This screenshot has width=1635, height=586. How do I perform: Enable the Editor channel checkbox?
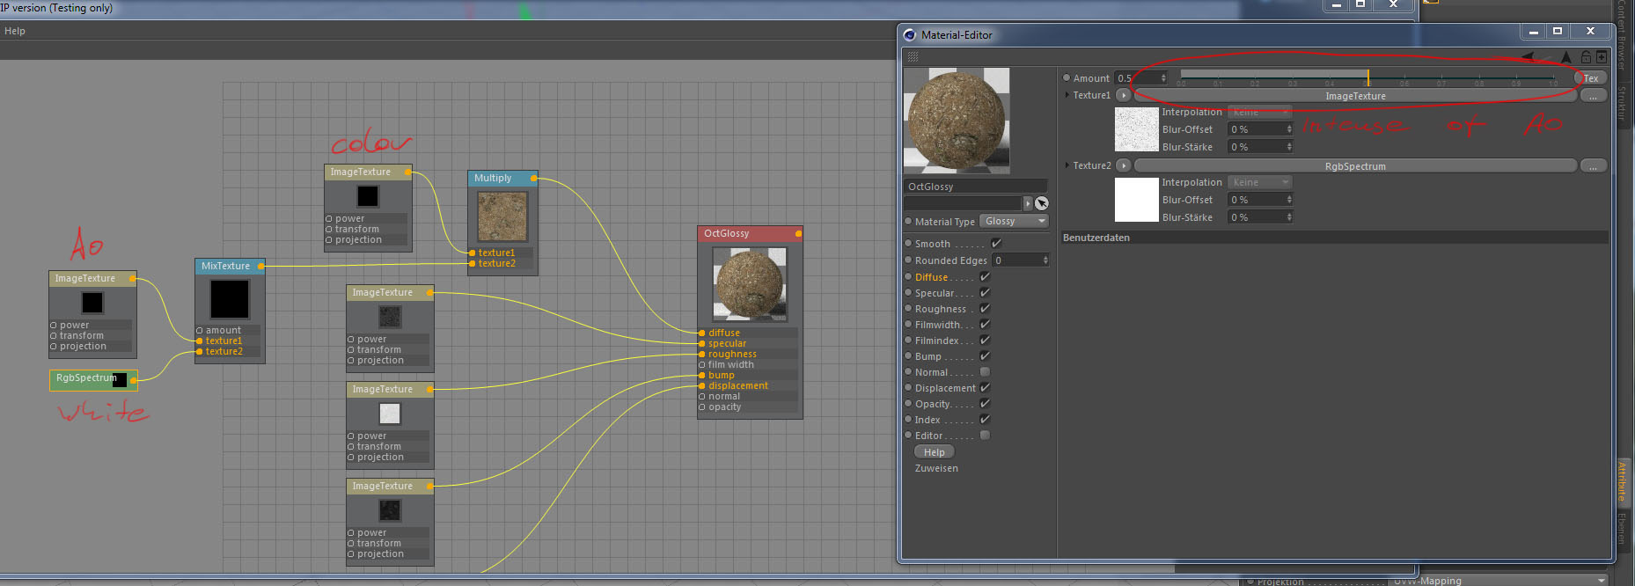(x=985, y=436)
